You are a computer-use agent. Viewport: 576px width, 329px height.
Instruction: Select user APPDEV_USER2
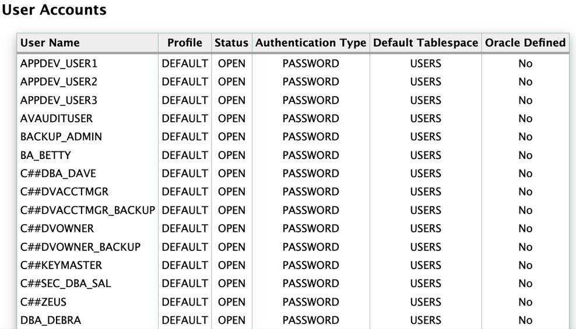click(x=59, y=82)
